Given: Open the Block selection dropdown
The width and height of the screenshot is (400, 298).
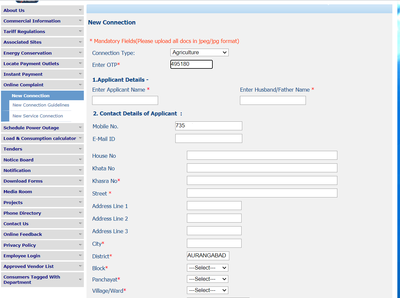Looking at the screenshot, I should 207,268.
